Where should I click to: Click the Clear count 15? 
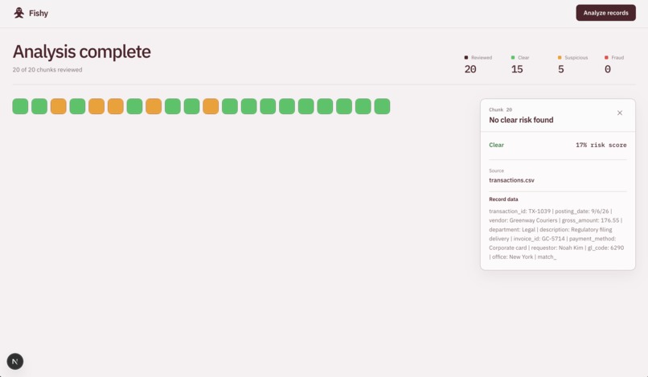[517, 69]
